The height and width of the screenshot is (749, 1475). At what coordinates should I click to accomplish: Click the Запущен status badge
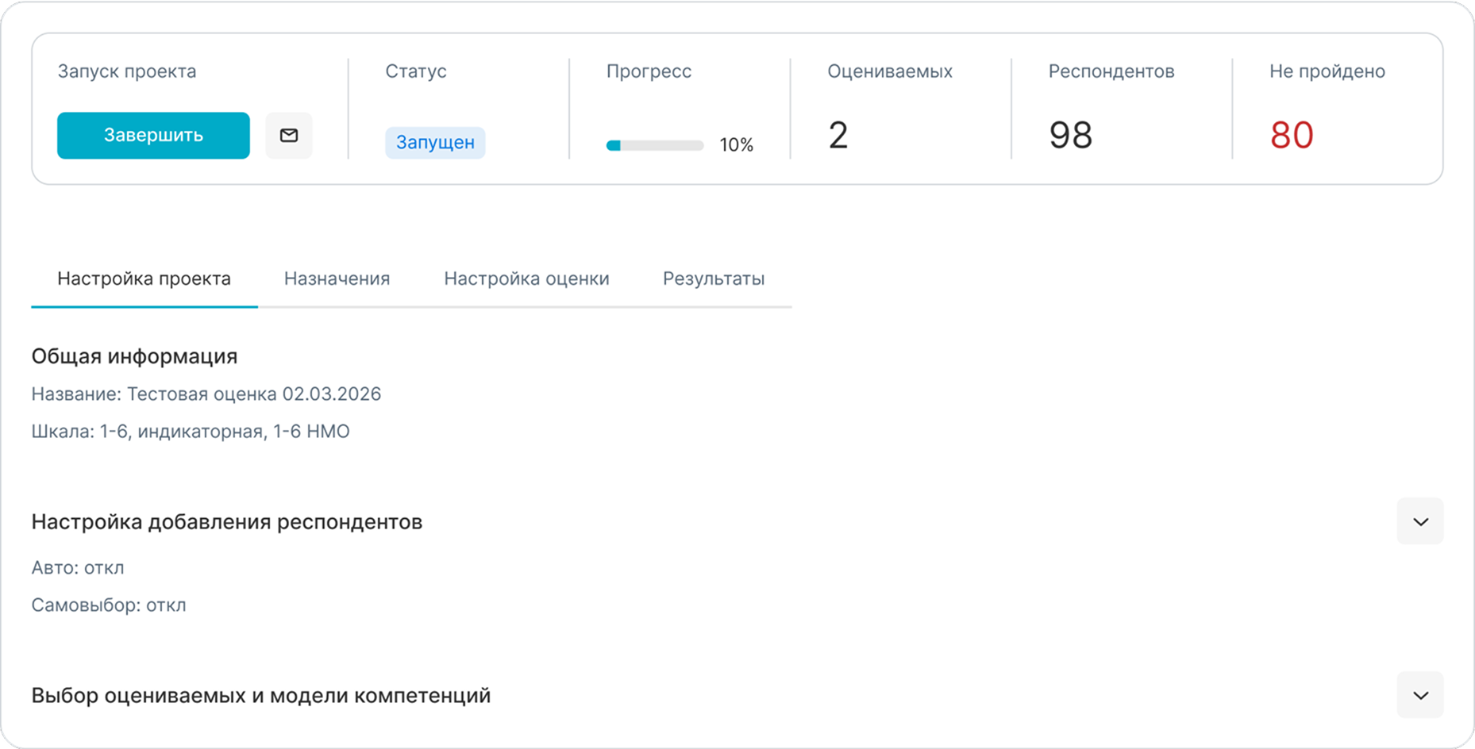click(x=435, y=143)
